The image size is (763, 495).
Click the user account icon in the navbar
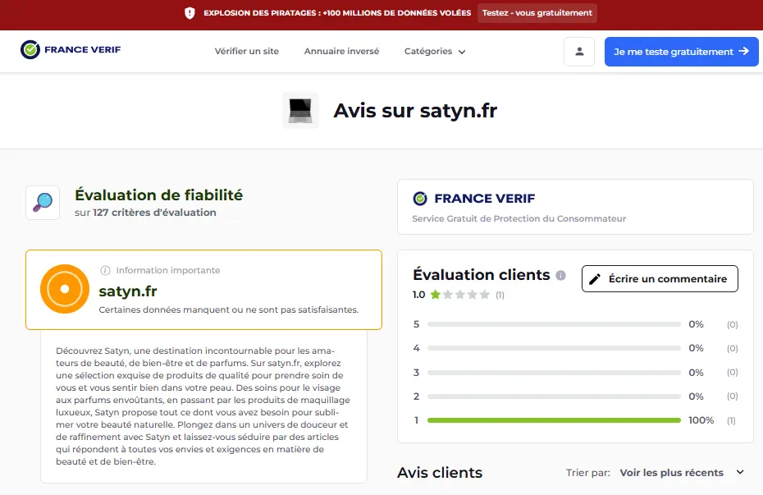[x=579, y=51]
